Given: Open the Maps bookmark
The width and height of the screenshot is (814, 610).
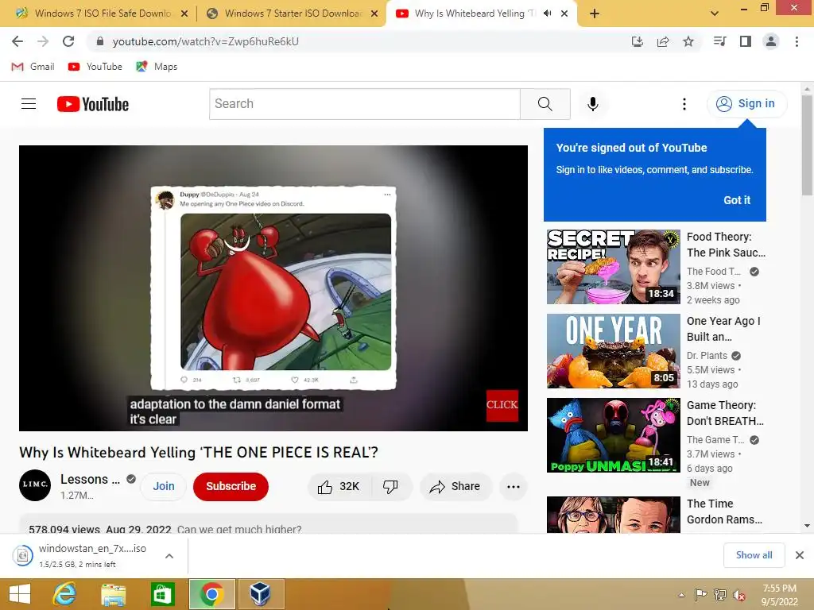Looking at the screenshot, I should click(157, 67).
